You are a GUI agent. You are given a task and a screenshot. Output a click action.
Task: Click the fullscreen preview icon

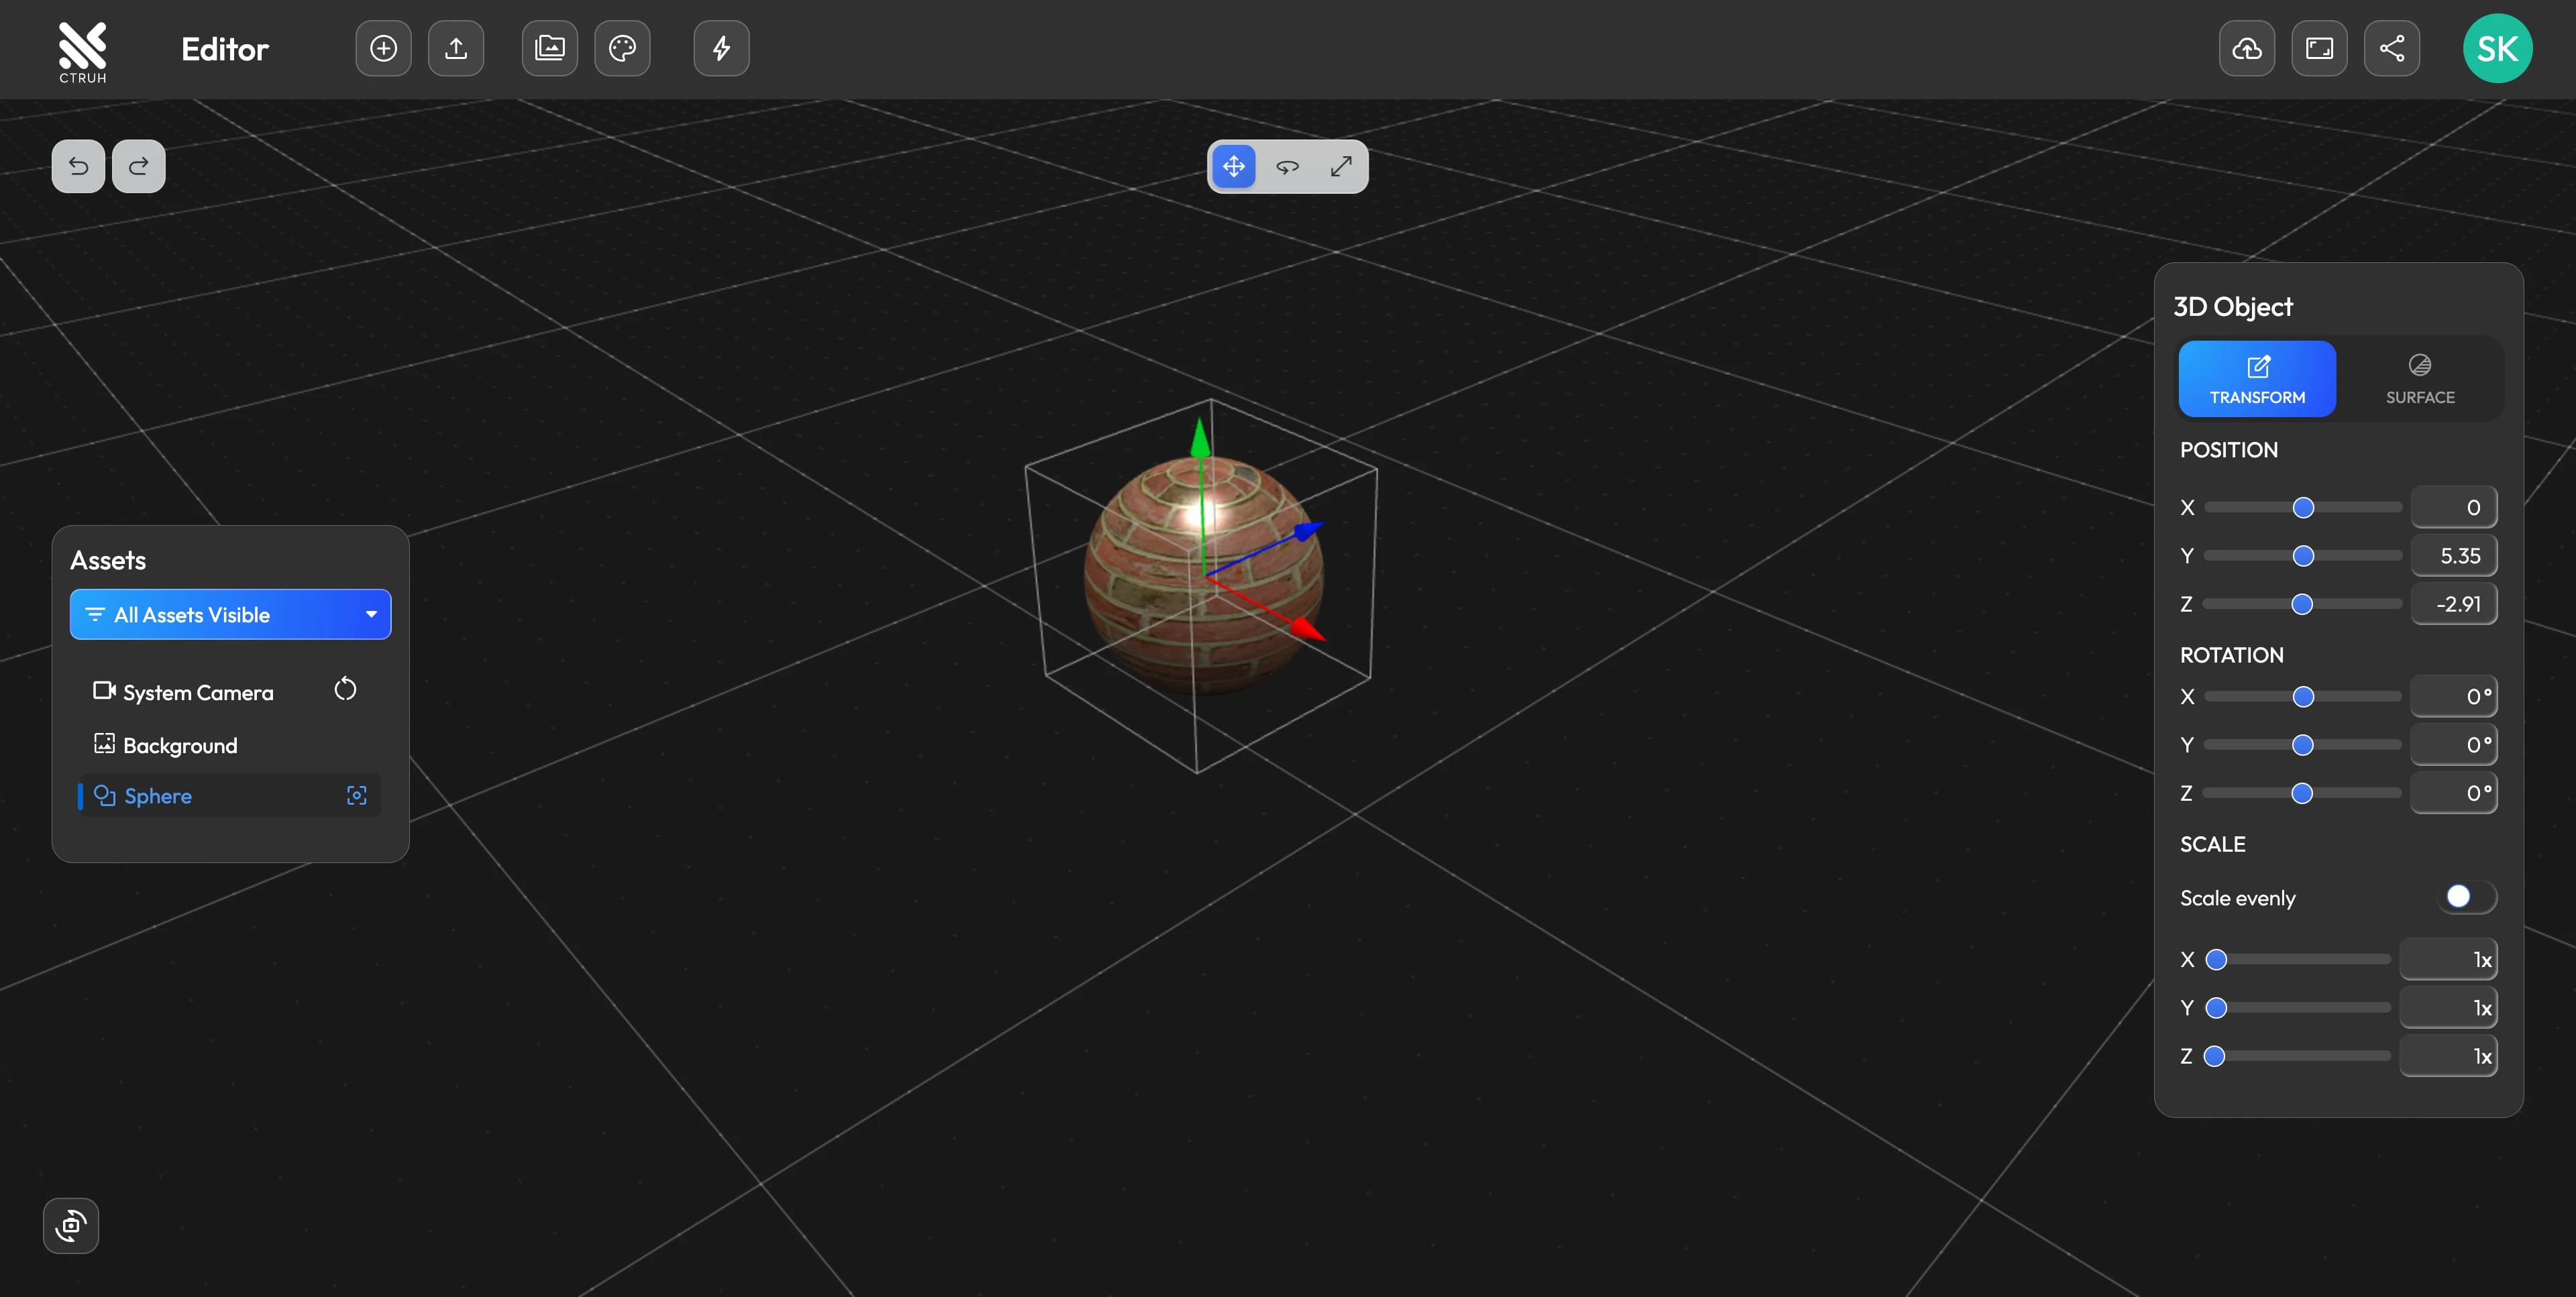point(2319,48)
